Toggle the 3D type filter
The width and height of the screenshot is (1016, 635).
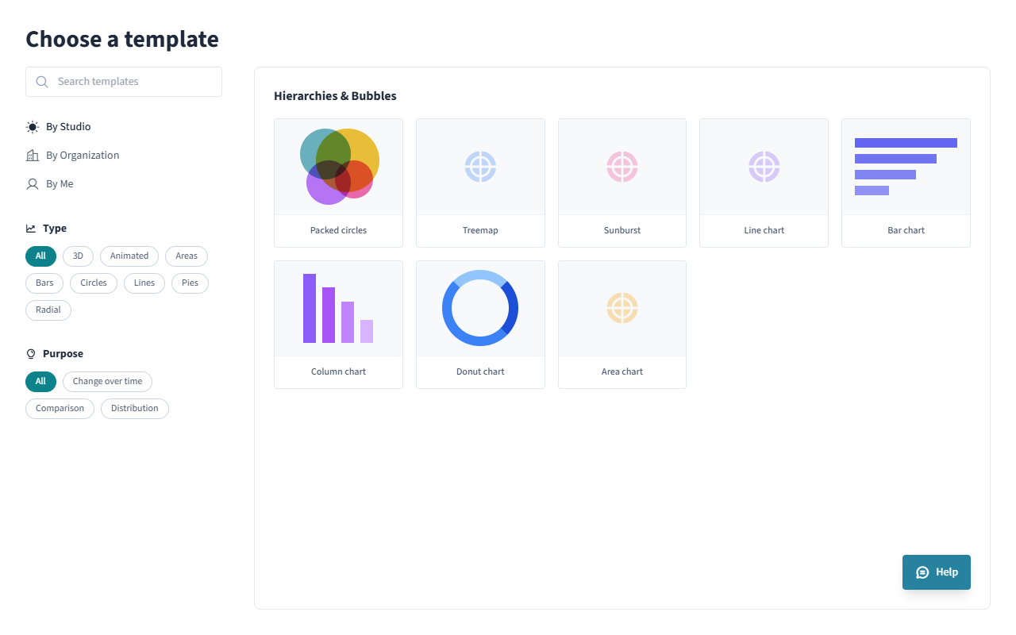[78, 256]
